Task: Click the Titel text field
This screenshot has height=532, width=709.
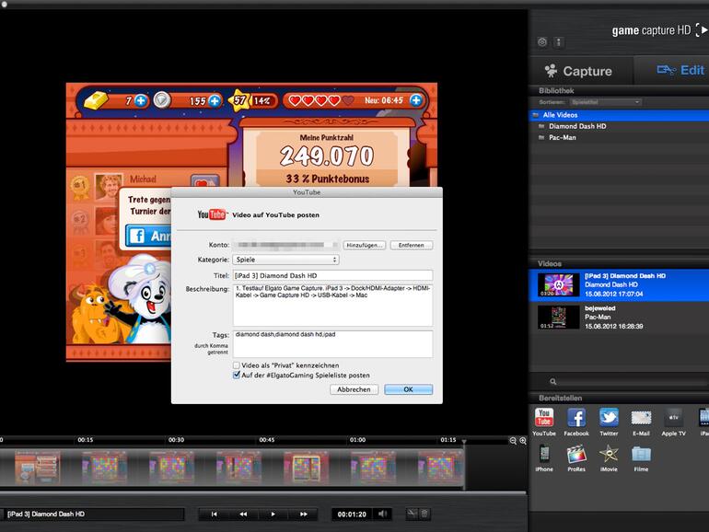Action: (331, 275)
